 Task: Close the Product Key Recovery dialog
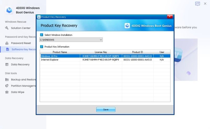(170, 16)
